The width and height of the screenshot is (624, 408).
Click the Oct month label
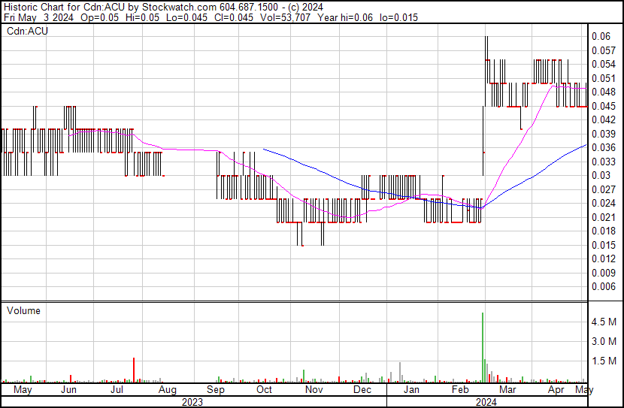[265, 390]
